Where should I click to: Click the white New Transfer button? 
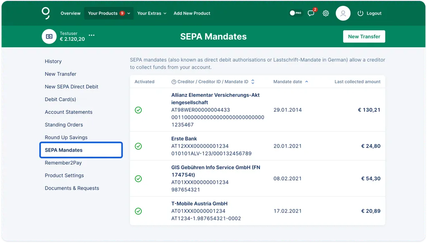click(364, 36)
